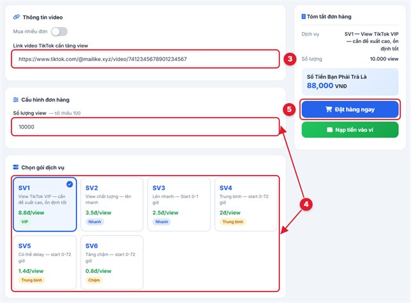411x303 pixels.
Task: Pick the SV6 service package card
Action: point(112,262)
